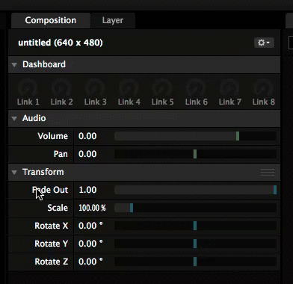The image size is (293, 284).
Task: Click the Link 1 dashboard knob
Action: click(28, 87)
